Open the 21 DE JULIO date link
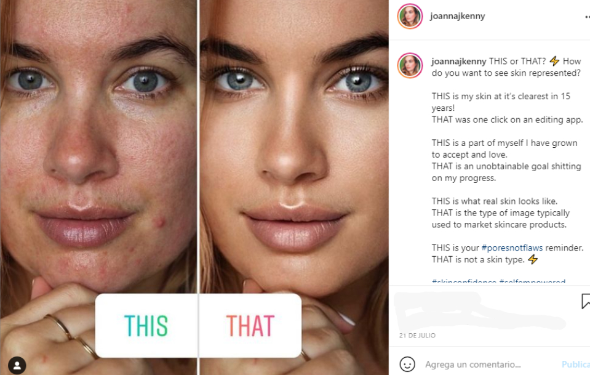 pyautogui.click(x=417, y=336)
